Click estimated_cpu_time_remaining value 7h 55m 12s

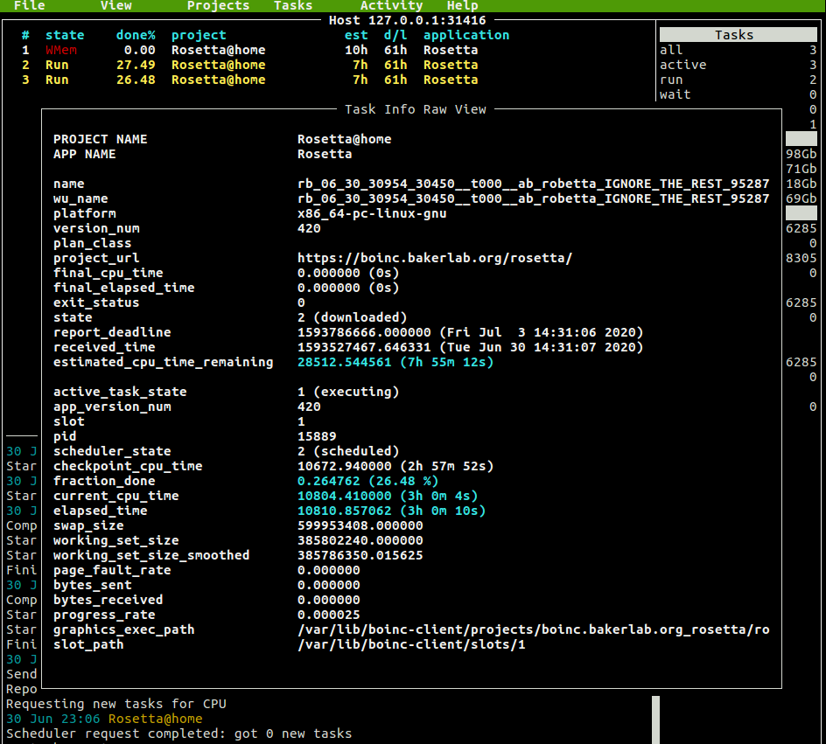[395, 362]
